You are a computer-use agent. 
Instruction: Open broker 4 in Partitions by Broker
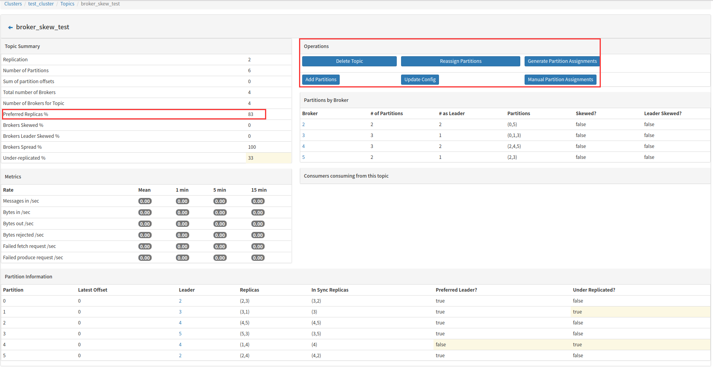coord(303,146)
